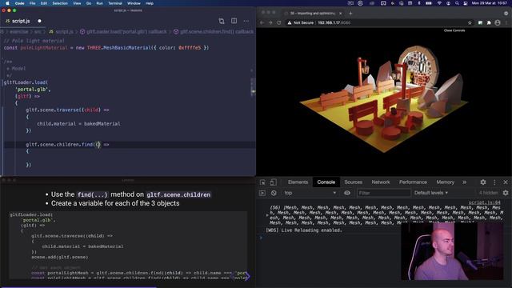Open the File menu
The height and width of the screenshot is (288, 512).
point(32,3)
